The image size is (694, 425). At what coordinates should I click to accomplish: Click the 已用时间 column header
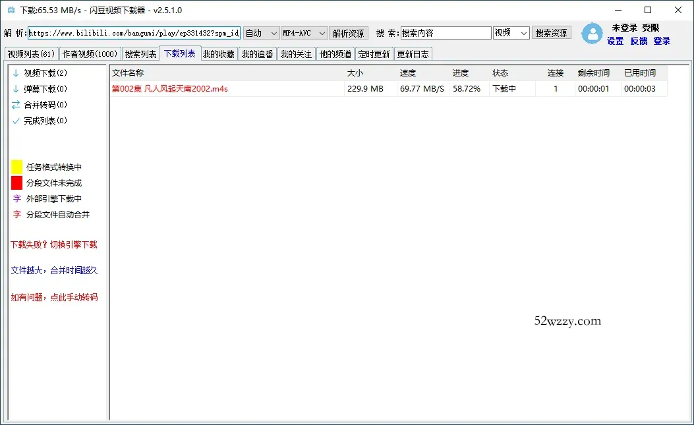645,73
